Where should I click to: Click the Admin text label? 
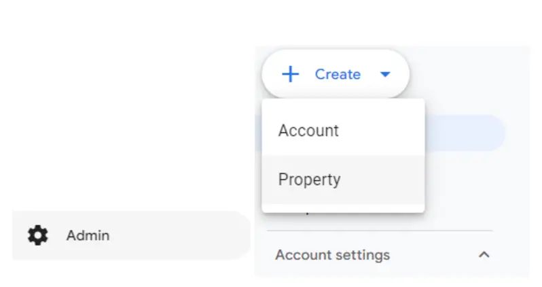point(88,236)
